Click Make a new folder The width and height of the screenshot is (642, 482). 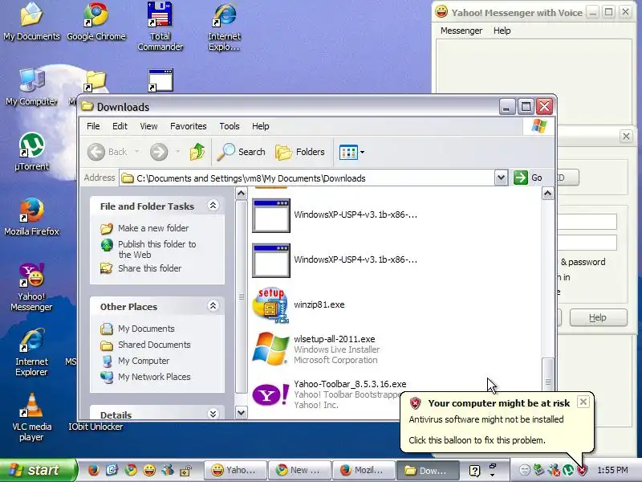coord(144,228)
